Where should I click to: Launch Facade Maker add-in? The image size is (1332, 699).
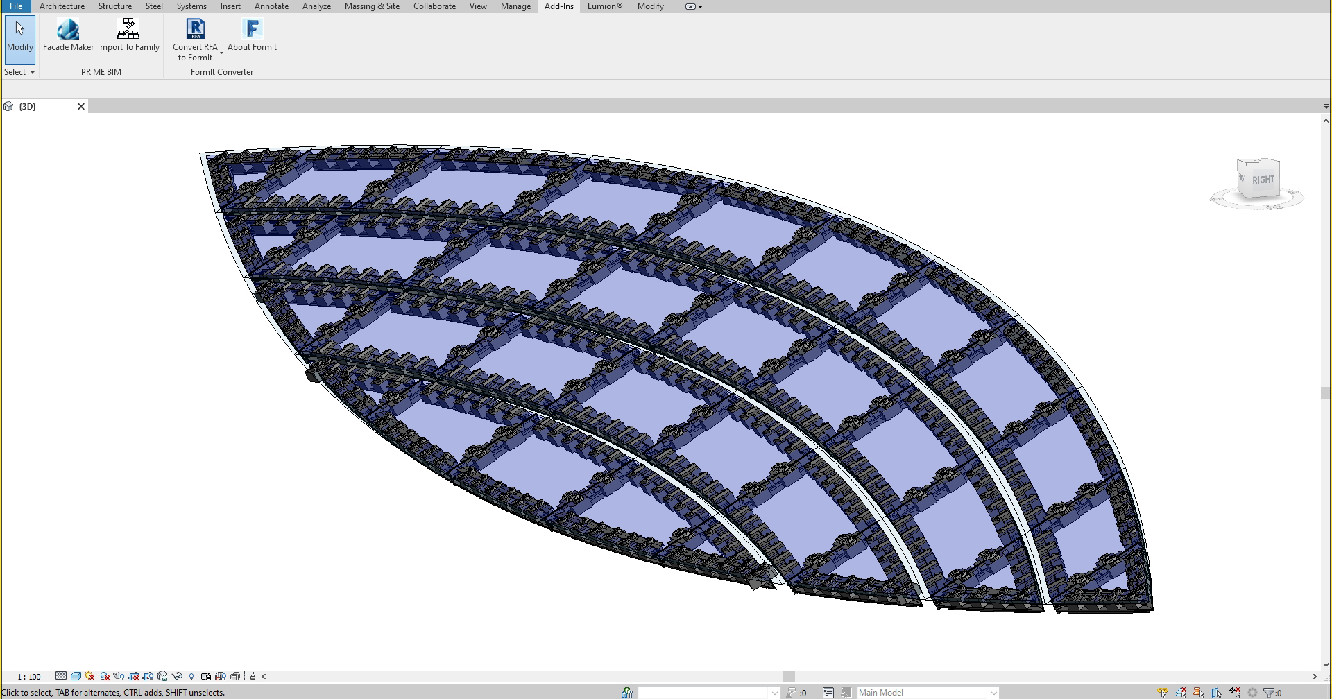[x=68, y=35]
